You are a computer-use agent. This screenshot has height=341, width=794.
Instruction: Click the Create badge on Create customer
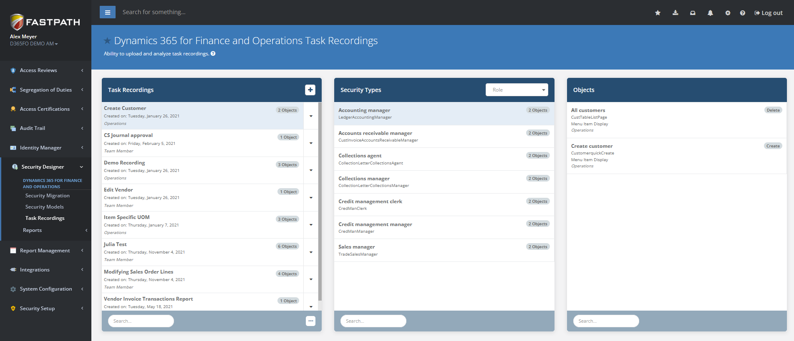pos(773,146)
